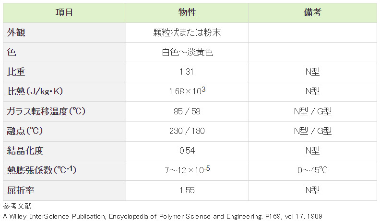Viewport: 380px width, 221px height.
Task: Select the 色 row label
Action: 12,52
